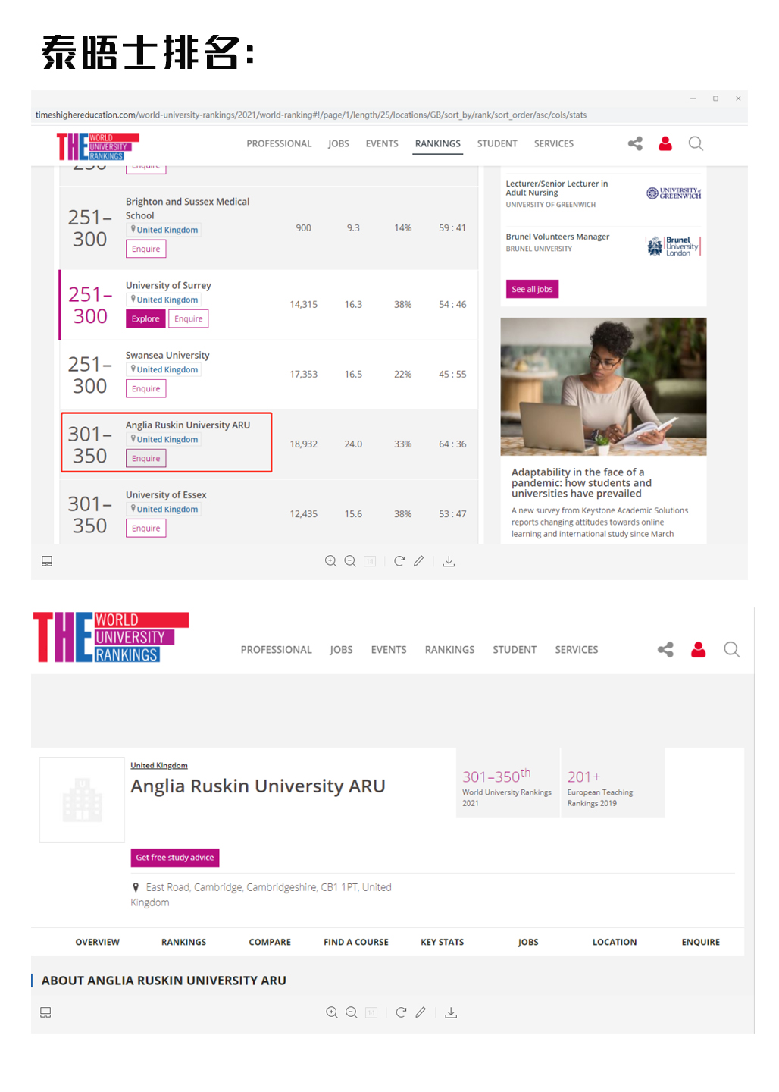Image resolution: width=779 pixels, height=1092 pixels.
Task: Click zoom in icon under lower image
Action: point(332,1012)
